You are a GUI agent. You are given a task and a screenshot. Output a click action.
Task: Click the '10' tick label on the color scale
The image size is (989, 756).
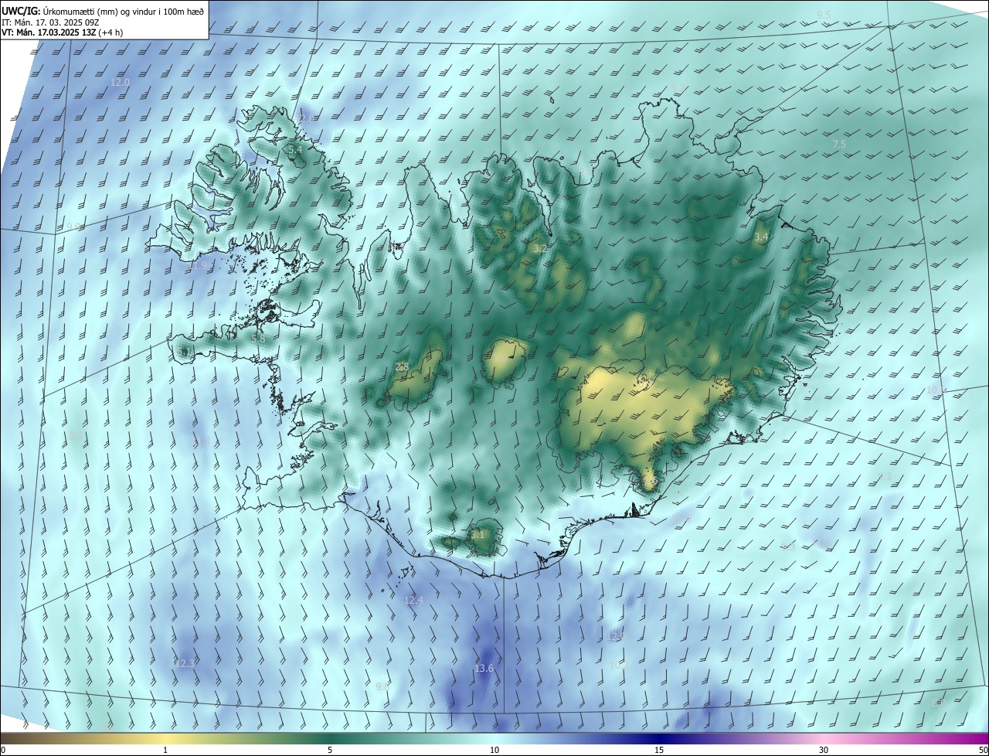(494, 750)
